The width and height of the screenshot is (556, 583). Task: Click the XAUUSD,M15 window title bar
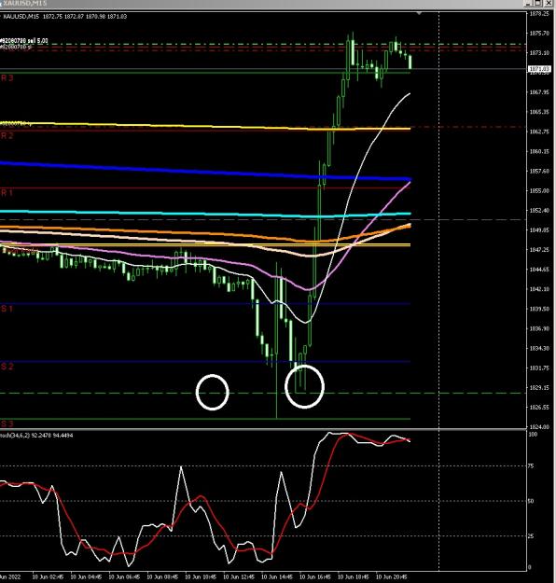260,3
